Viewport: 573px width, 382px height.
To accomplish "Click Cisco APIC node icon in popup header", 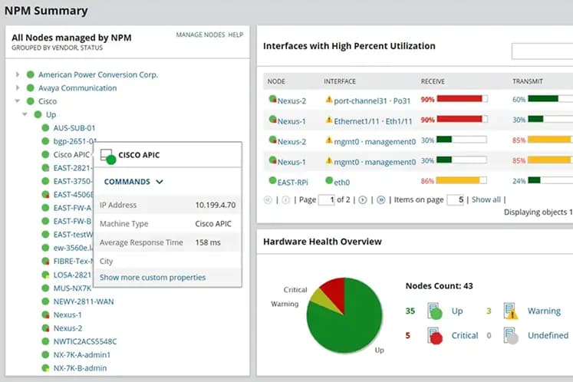I will pyautogui.click(x=108, y=156).
